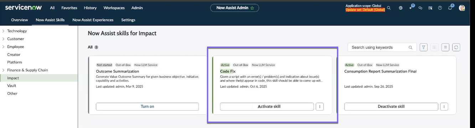This screenshot has height=128, width=475.
Task: Open the global search magnifier icon
Action: click(x=389, y=8)
